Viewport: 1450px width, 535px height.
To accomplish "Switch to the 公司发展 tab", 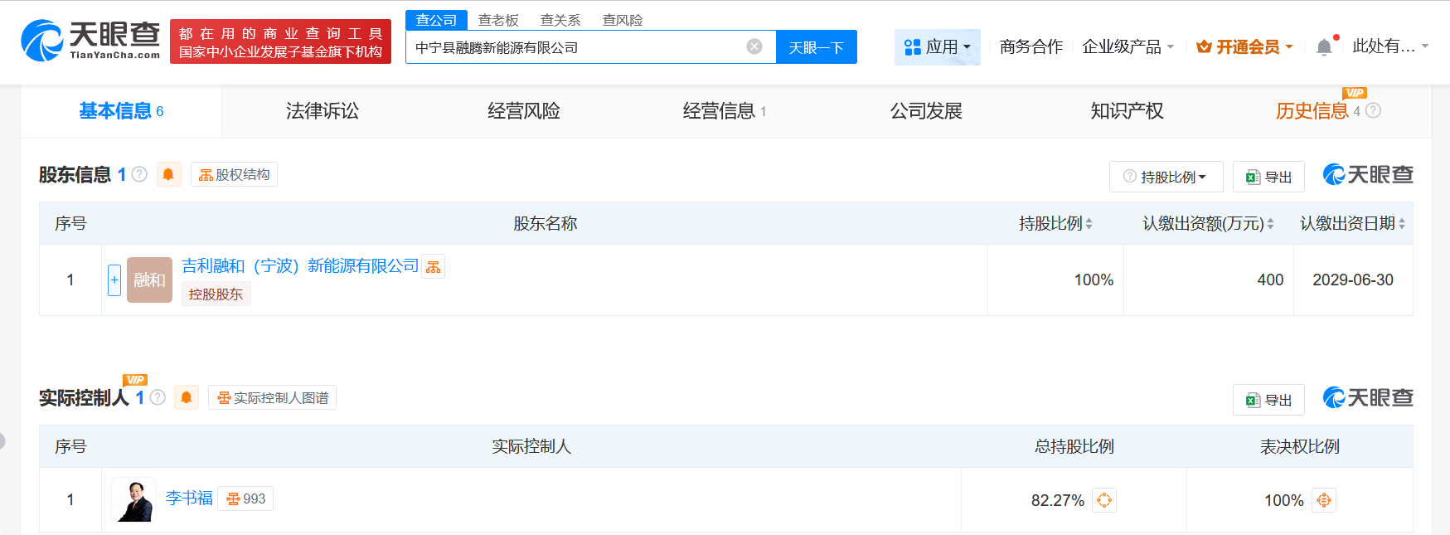I will (x=926, y=111).
